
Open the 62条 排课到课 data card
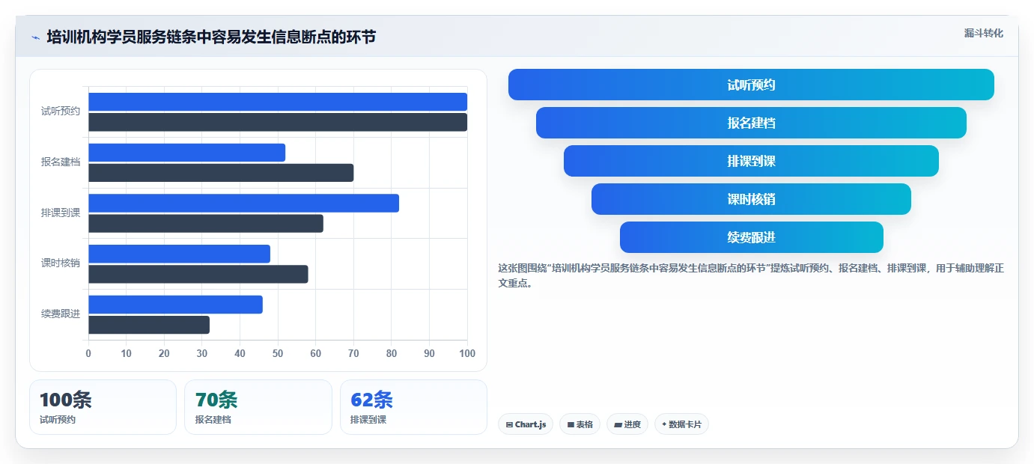(x=413, y=407)
